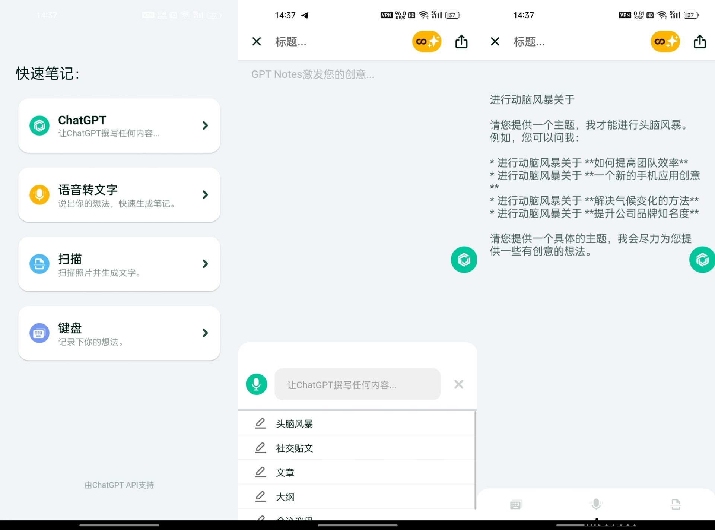Expand the 扫描 card chevron arrow
715x530 pixels.
pos(205,264)
